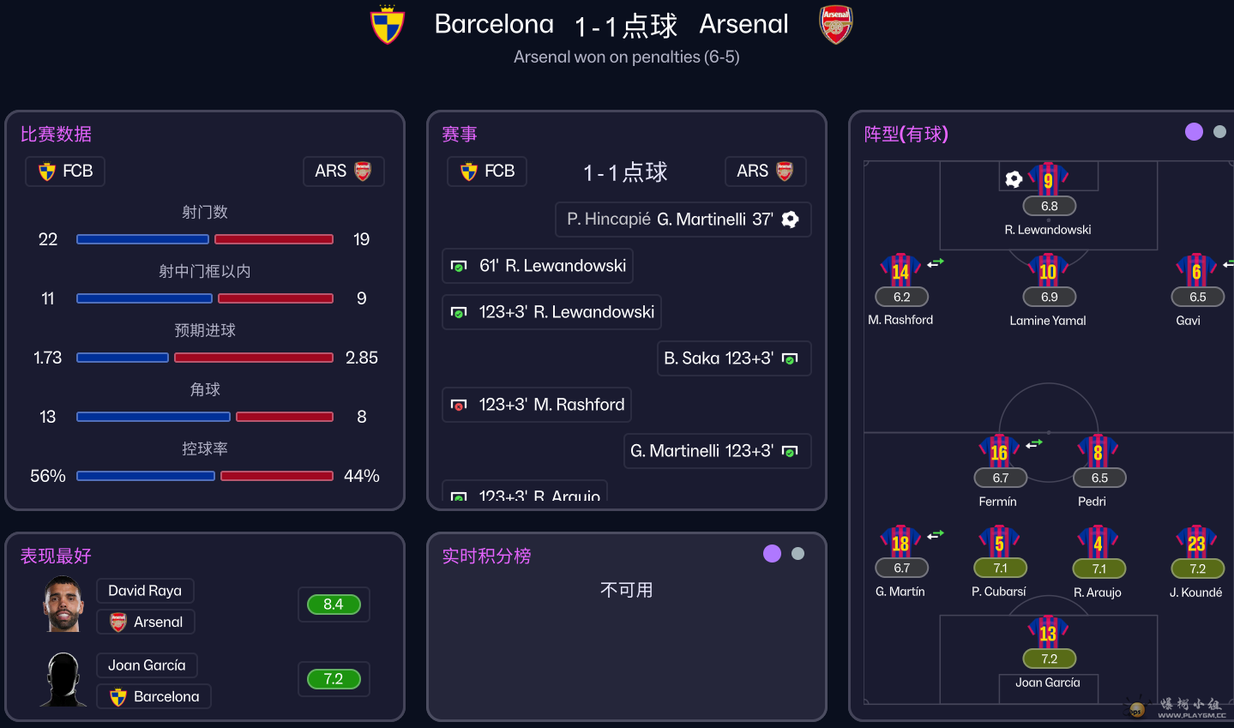1234x728 pixels.
Task: Click goalkeeper Joan García's shirt icon
Action: click(1048, 633)
